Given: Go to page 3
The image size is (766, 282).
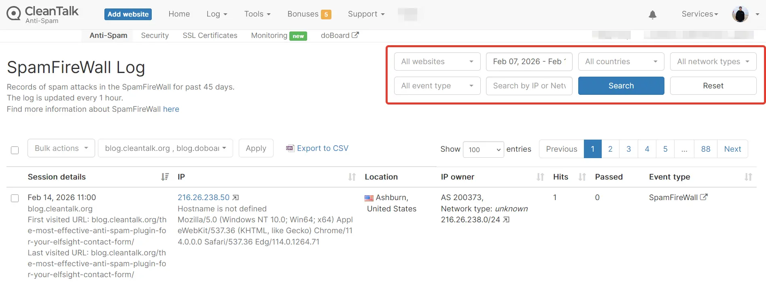Looking at the screenshot, I should coord(629,149).
